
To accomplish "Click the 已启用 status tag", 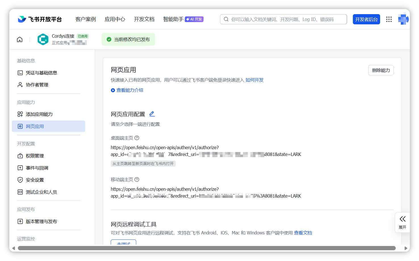I will (x=83, y=36).
